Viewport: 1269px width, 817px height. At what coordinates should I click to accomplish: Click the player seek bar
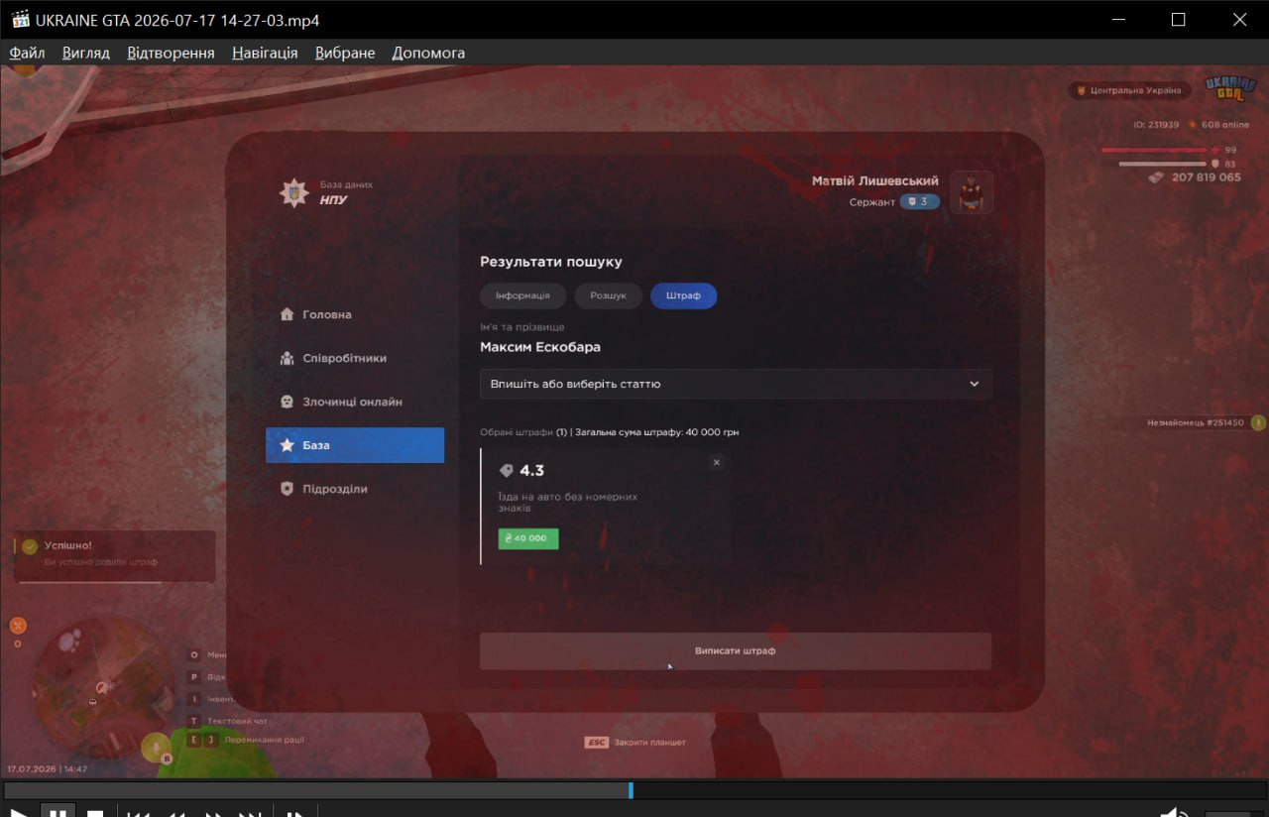click(x=634, y=790)
